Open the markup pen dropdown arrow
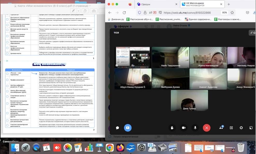The height and width of the screenshot is (154, 256). [78, 11]
